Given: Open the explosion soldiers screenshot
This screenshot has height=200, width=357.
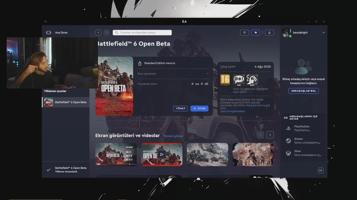Looking at the screenshot, I should [253, 154].
